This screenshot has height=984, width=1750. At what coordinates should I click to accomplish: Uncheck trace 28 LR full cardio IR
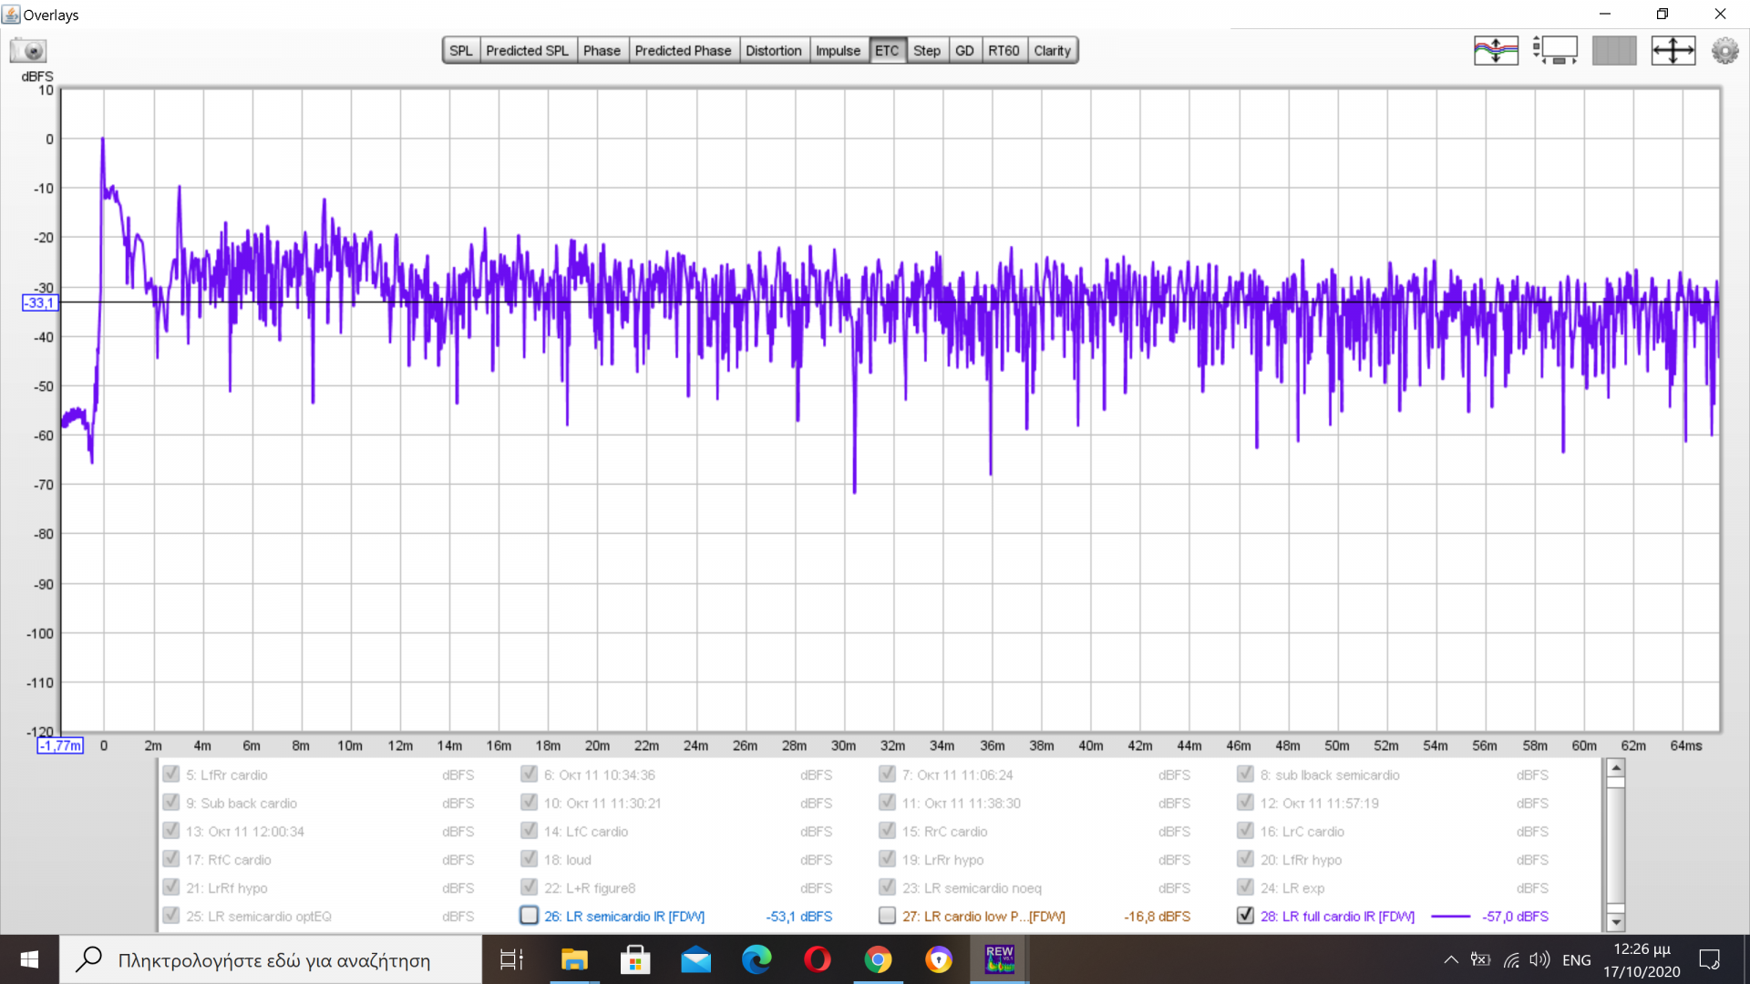pos(1245,915)
